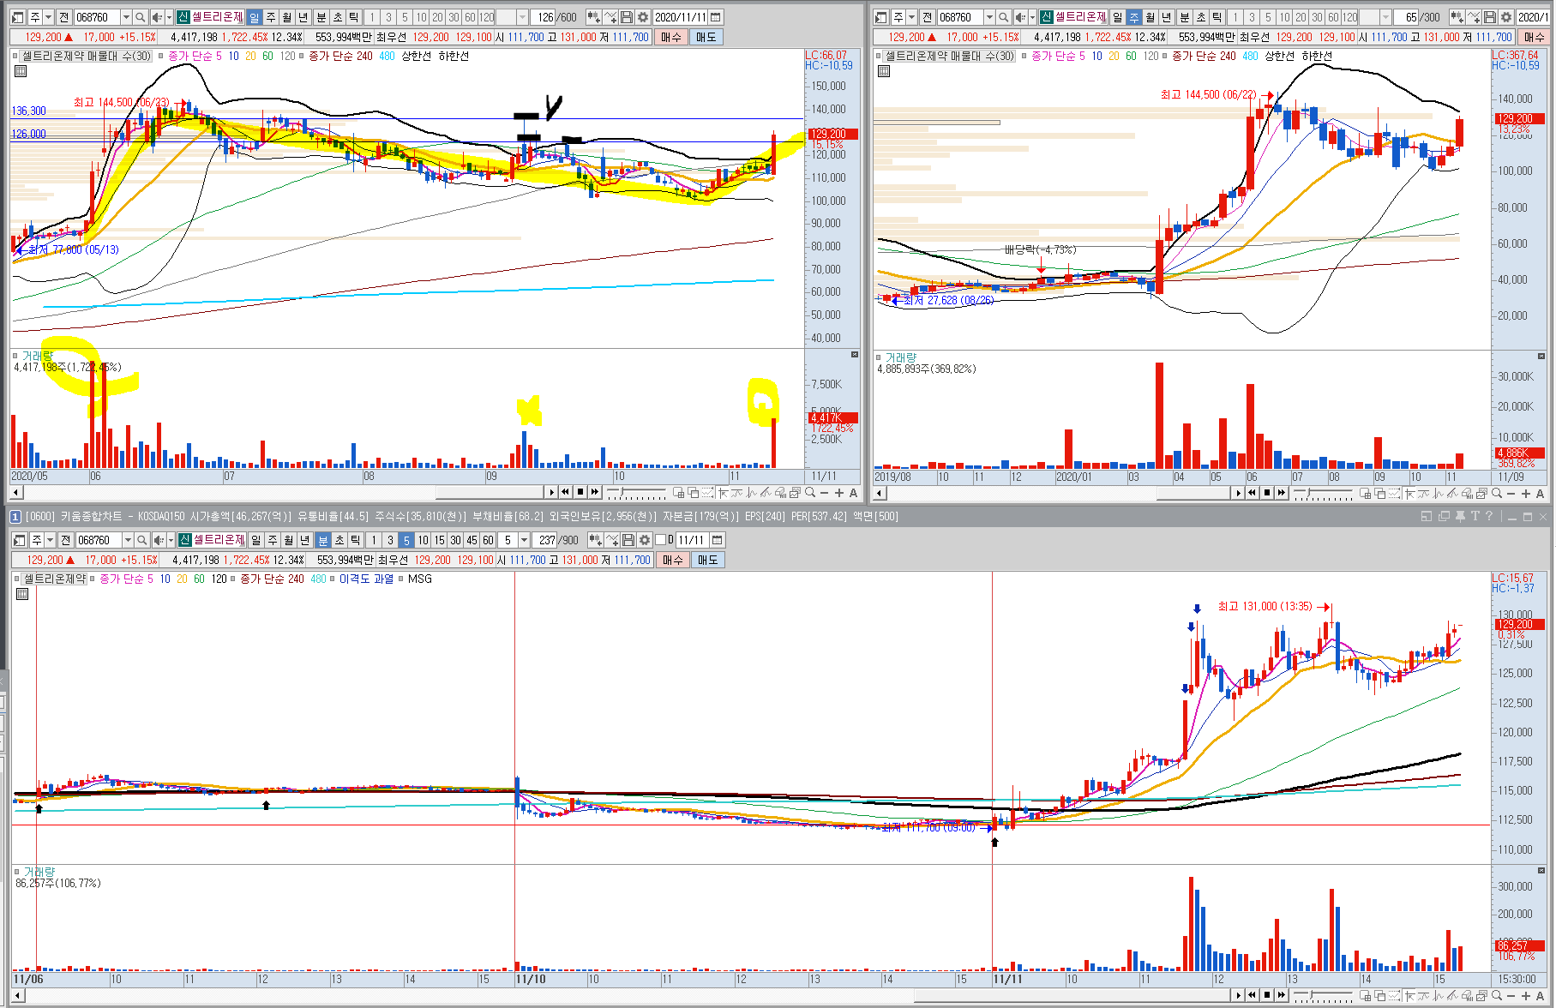
Task: Click zoom slider in bottom chart lower toolbar
Action: (1323, 995)
